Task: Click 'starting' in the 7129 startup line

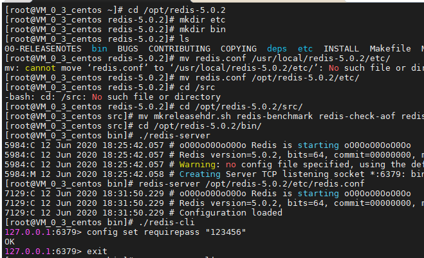Action: 318,194
